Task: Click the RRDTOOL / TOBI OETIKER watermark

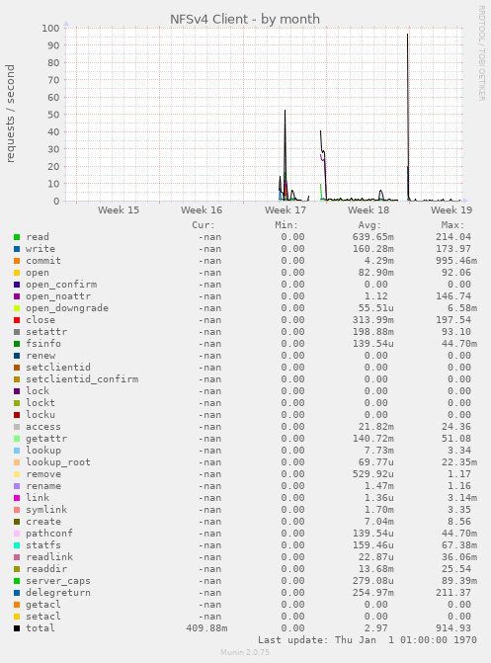Action: coord(482,52)
